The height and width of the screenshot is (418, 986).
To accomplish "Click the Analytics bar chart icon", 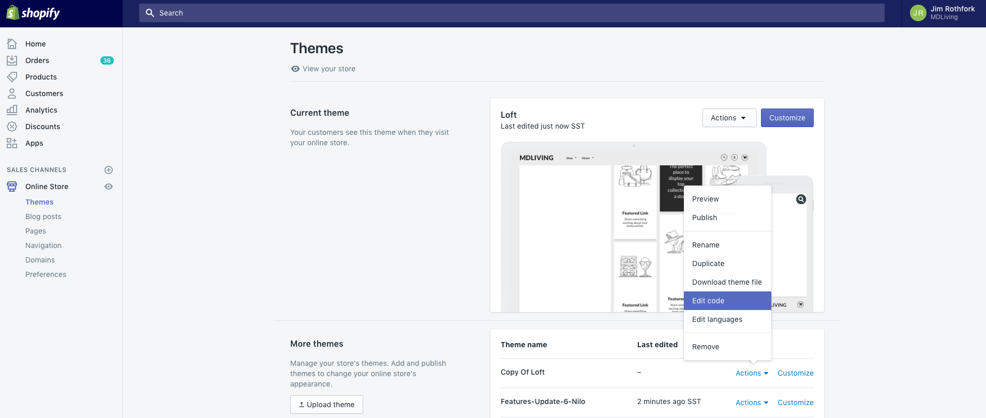I will [12, 110].
